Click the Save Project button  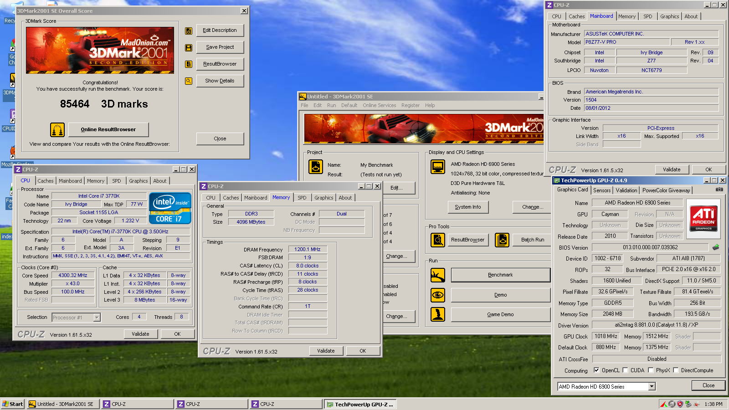pyautogui.click(x=220, y=47)
